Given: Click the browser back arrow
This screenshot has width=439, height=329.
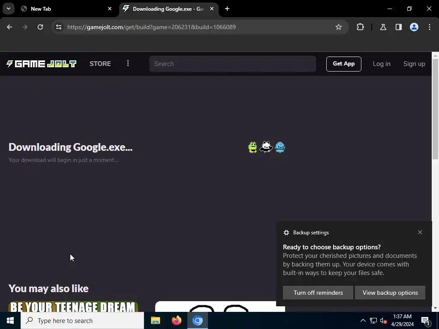Looking at the screenshot, I should click(x=9, y=27).
